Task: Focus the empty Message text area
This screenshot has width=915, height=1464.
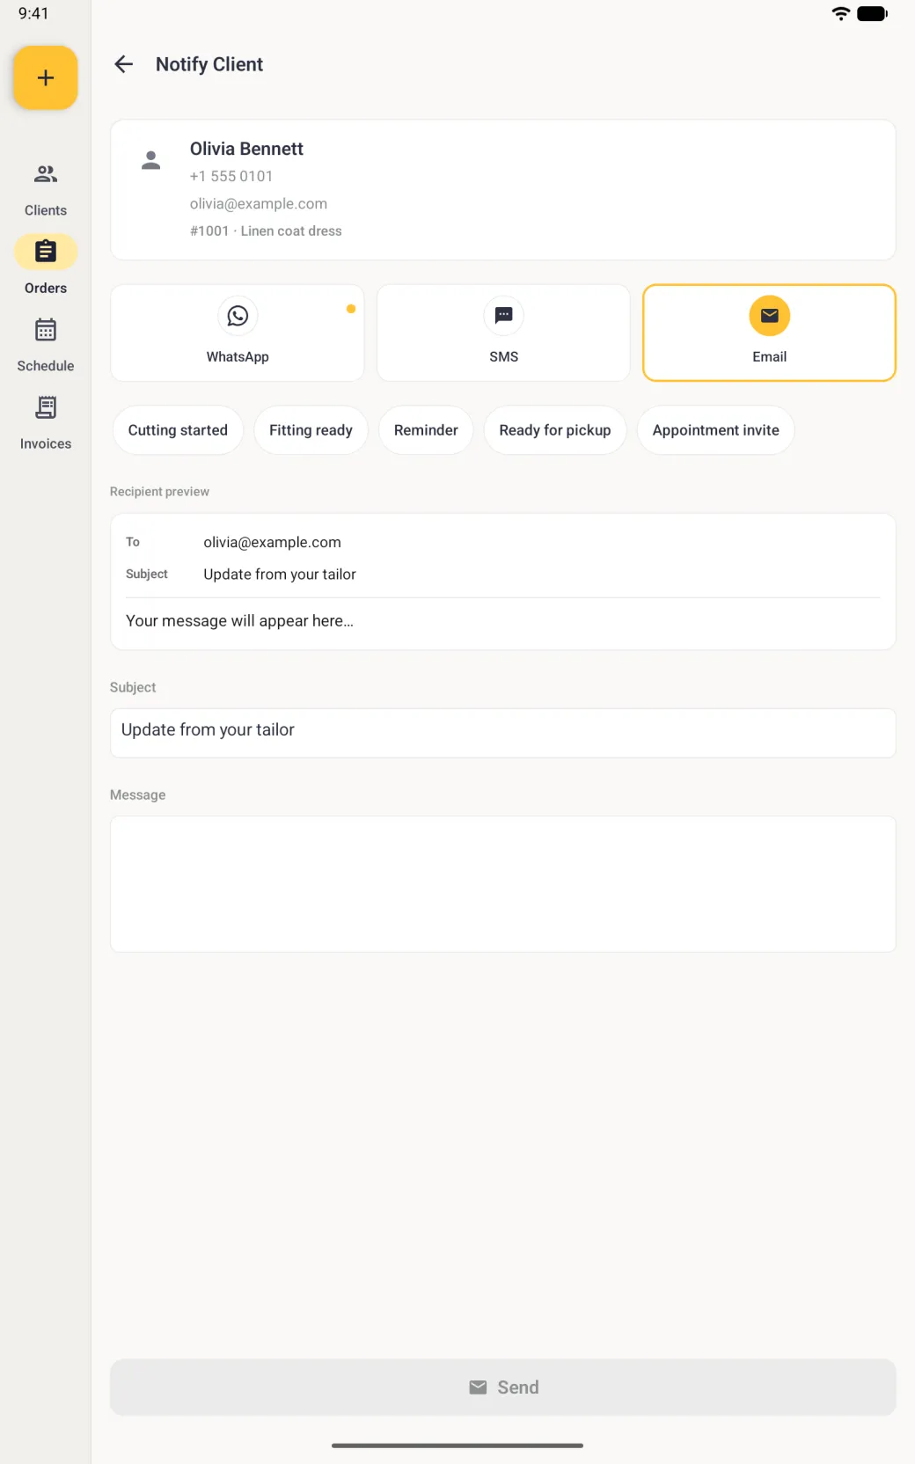Action: [x=503, y=884]
